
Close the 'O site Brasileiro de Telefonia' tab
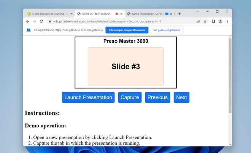click(71, 14)
